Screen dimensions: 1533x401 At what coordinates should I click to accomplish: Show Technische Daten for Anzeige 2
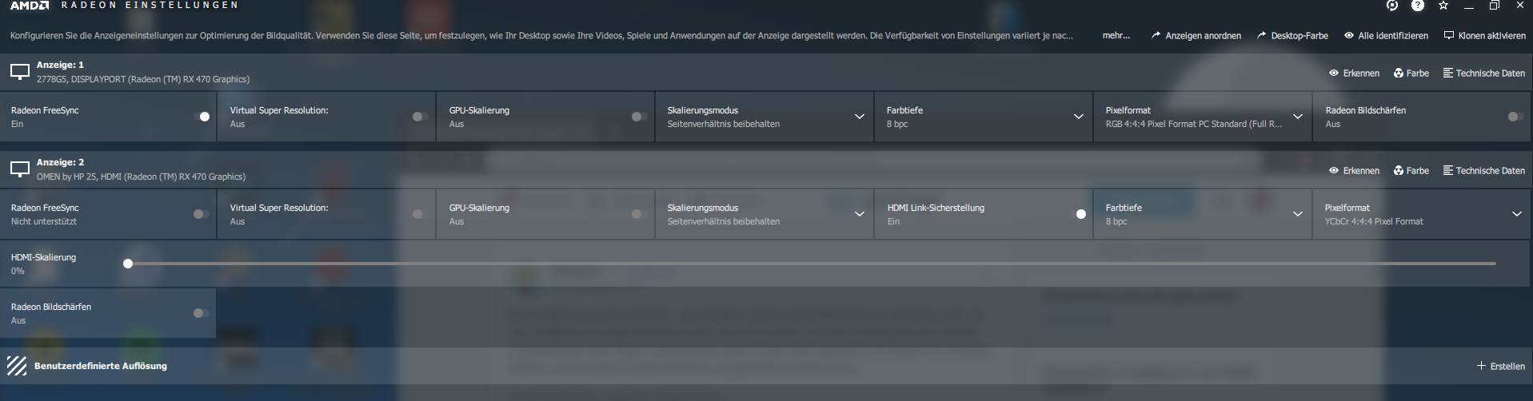(x=1484, y=170)
